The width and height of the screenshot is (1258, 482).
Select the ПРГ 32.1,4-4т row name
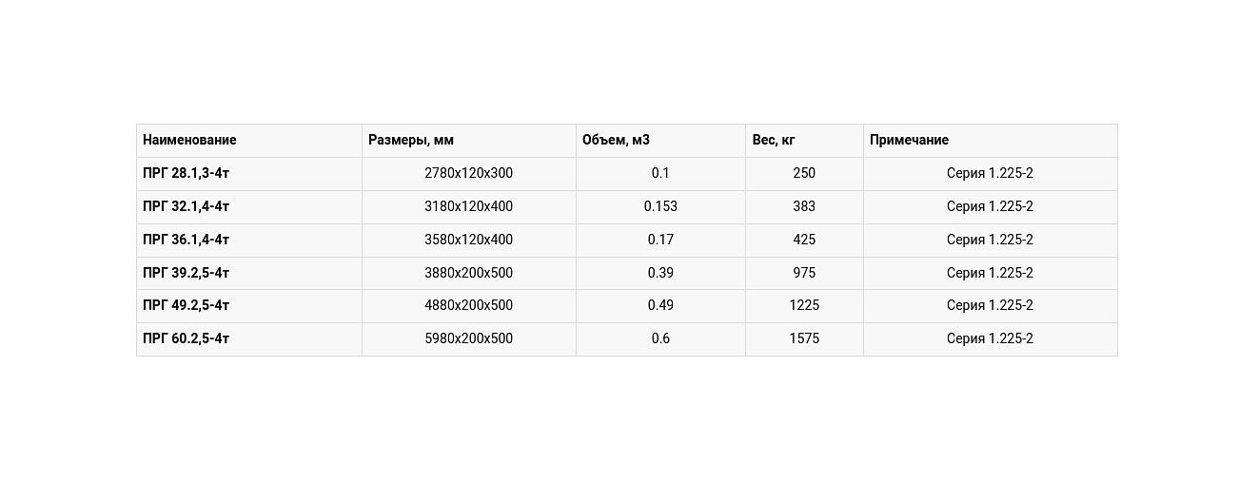pos(187,206)
